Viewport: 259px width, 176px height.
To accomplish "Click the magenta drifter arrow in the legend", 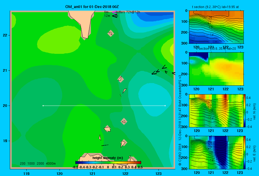I will click(x=114, y=12).
